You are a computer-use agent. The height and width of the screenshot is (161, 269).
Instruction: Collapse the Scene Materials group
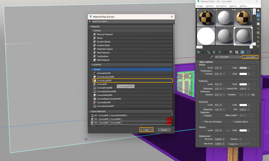click(90, 111)
